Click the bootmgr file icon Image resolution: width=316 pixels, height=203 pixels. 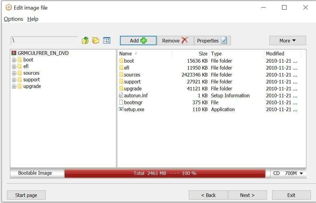(121, 102)
